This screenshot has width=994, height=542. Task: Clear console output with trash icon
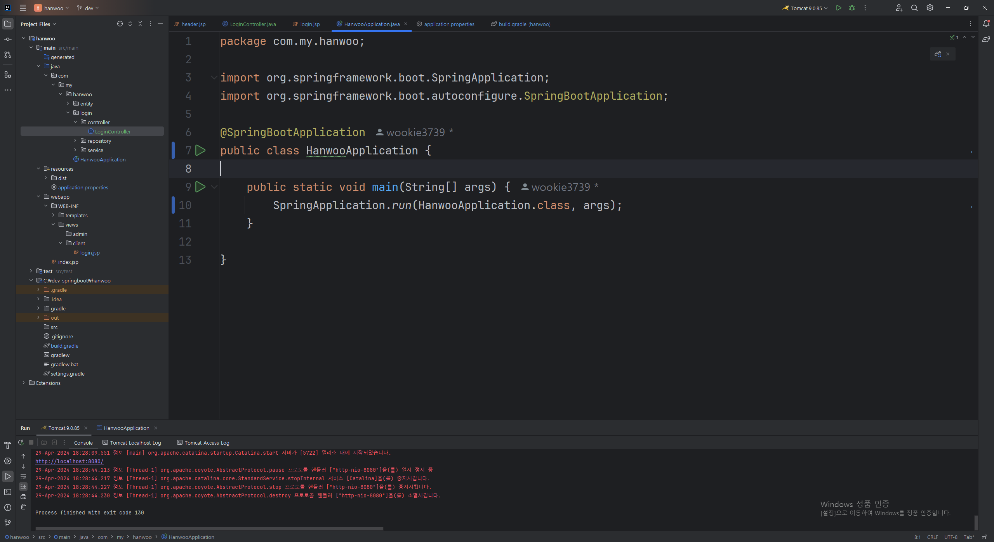23,507
